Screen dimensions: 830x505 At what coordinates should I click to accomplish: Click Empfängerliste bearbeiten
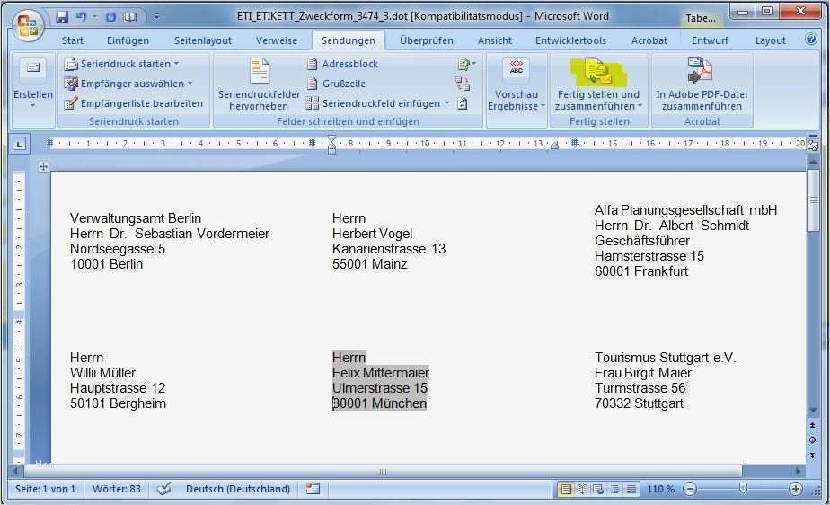pos(133,103)
